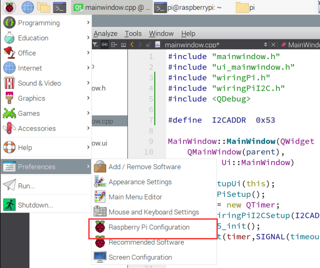320x268 pixels.
Task: Click the file lock icon in editor toolbar
Action: coord(149,45)
